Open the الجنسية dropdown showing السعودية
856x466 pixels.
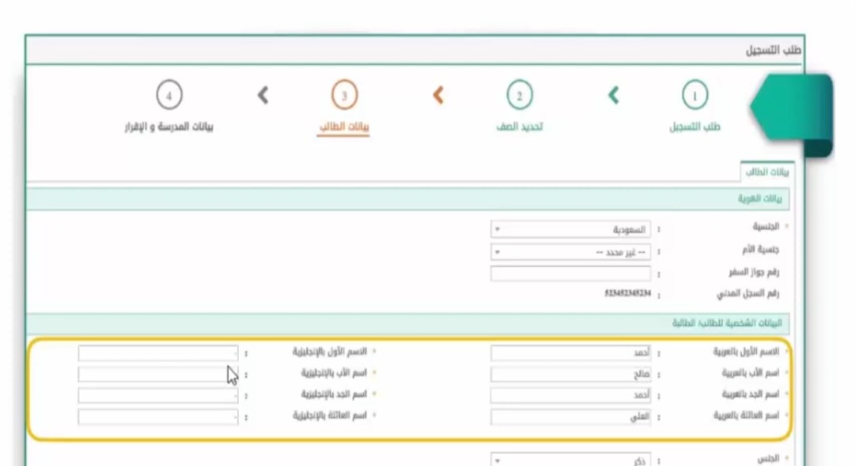(x=571, y=230)
